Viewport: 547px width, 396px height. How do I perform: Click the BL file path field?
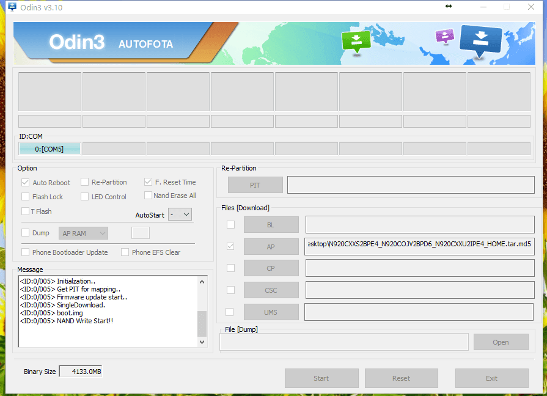pyautogui.click(x=420, y=225)
